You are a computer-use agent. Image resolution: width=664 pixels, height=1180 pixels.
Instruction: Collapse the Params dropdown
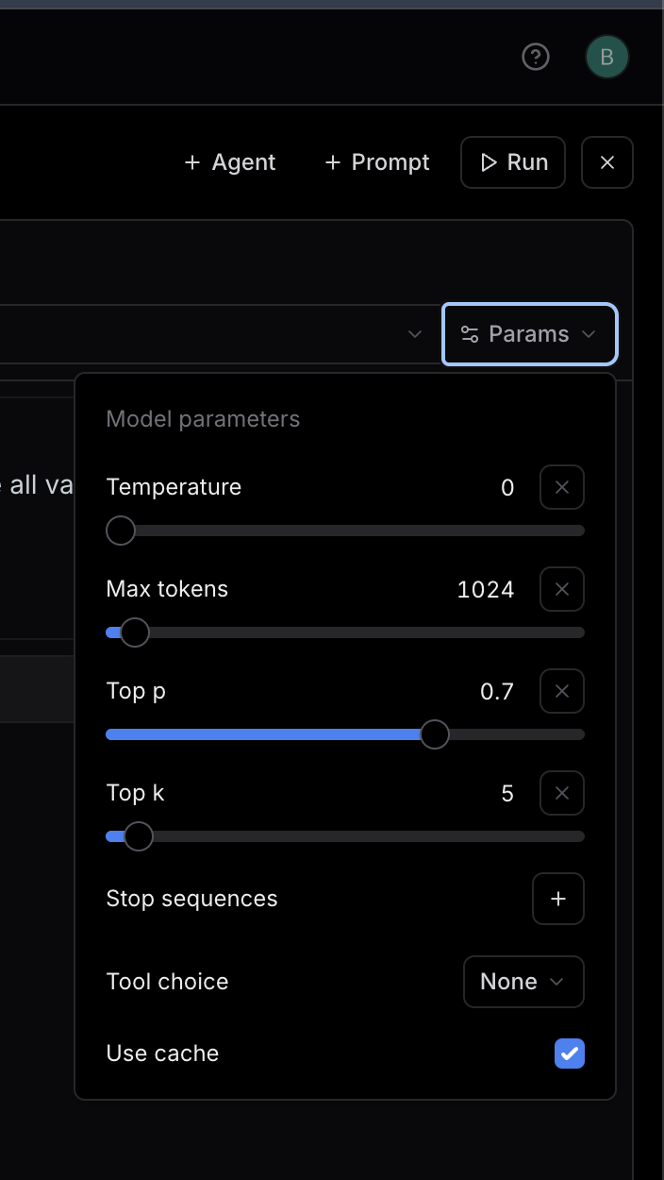pos(529,334)
